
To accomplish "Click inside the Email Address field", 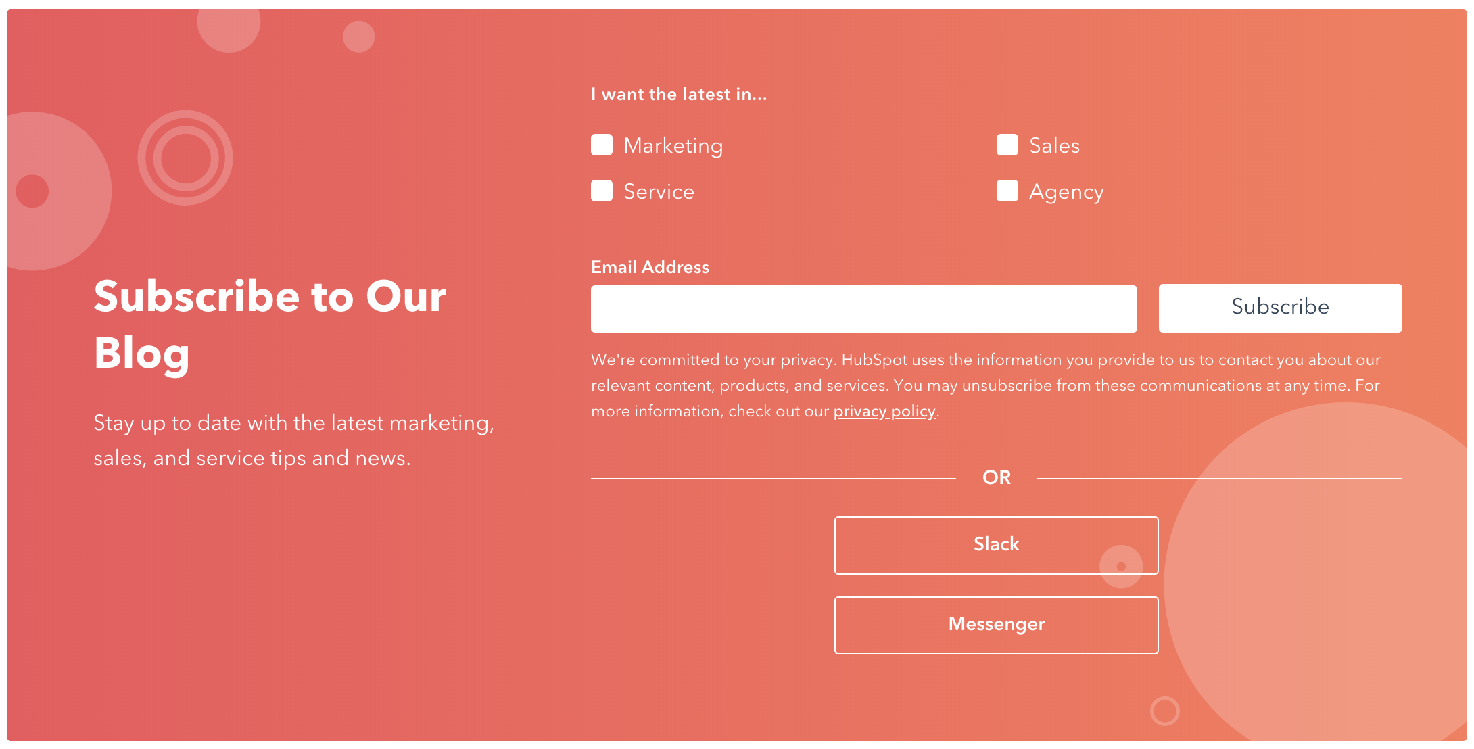I will 863,308.
